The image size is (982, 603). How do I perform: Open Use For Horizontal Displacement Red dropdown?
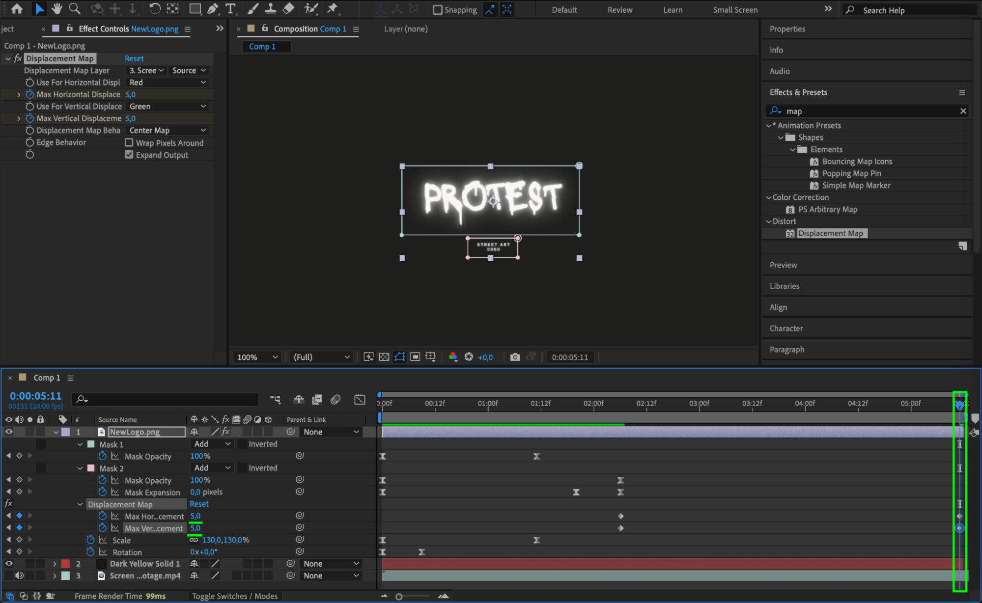(x=167, y=82)
